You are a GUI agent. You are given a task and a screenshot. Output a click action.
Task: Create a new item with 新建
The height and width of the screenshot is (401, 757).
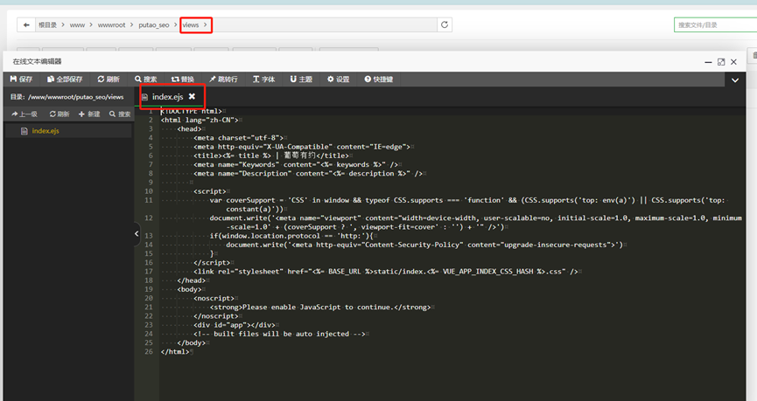(x=89, y=114)
